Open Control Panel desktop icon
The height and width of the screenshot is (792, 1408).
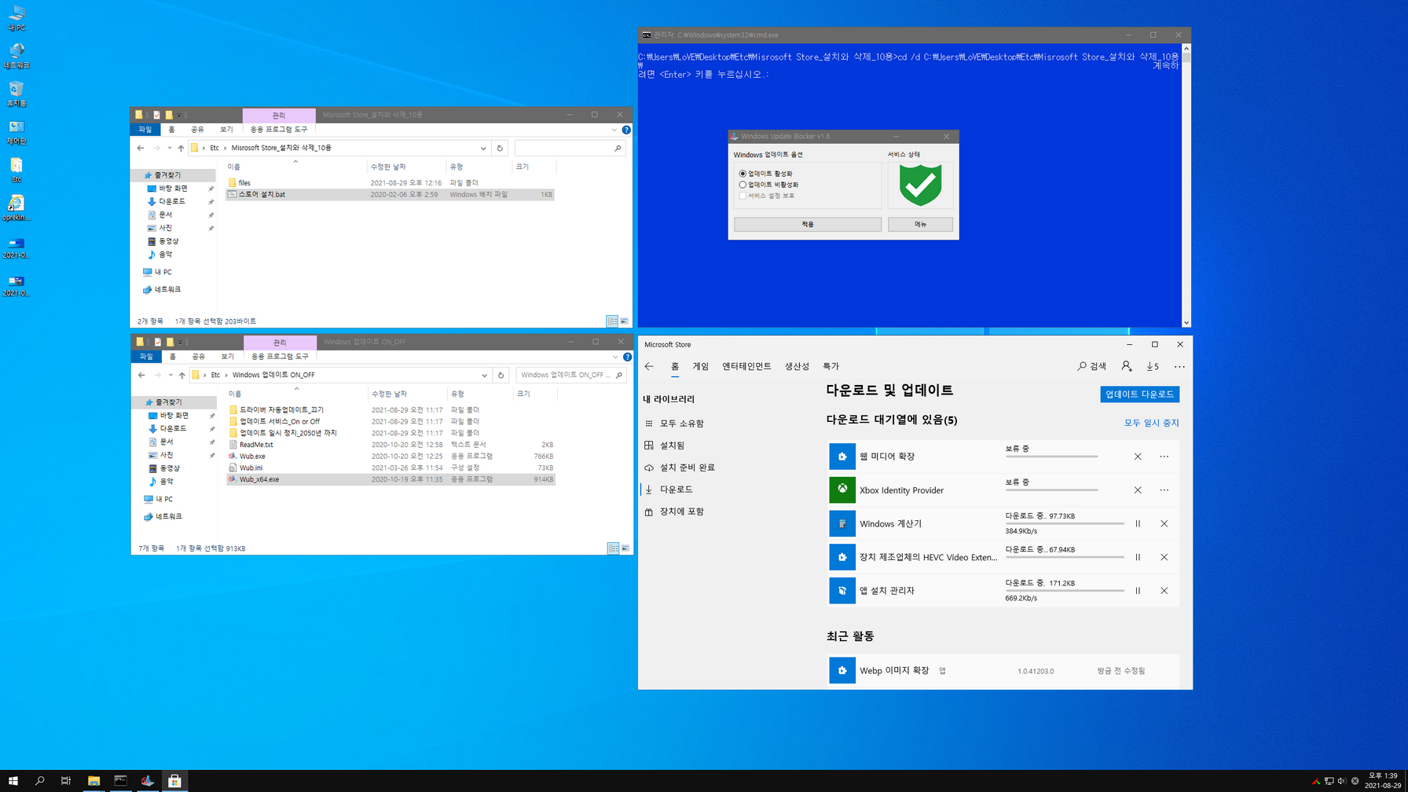(16, 131)
